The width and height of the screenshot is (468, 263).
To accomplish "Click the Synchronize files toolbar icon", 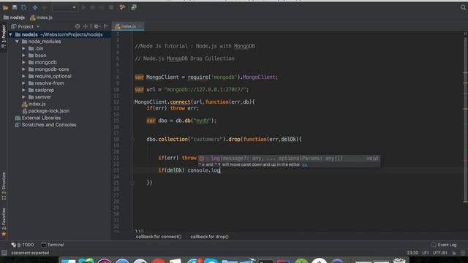I will pyautogui.click(x=23, y=7).
